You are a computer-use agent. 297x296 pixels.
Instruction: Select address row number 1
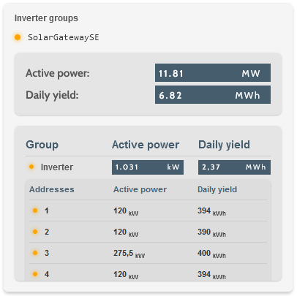coord(148,210)
